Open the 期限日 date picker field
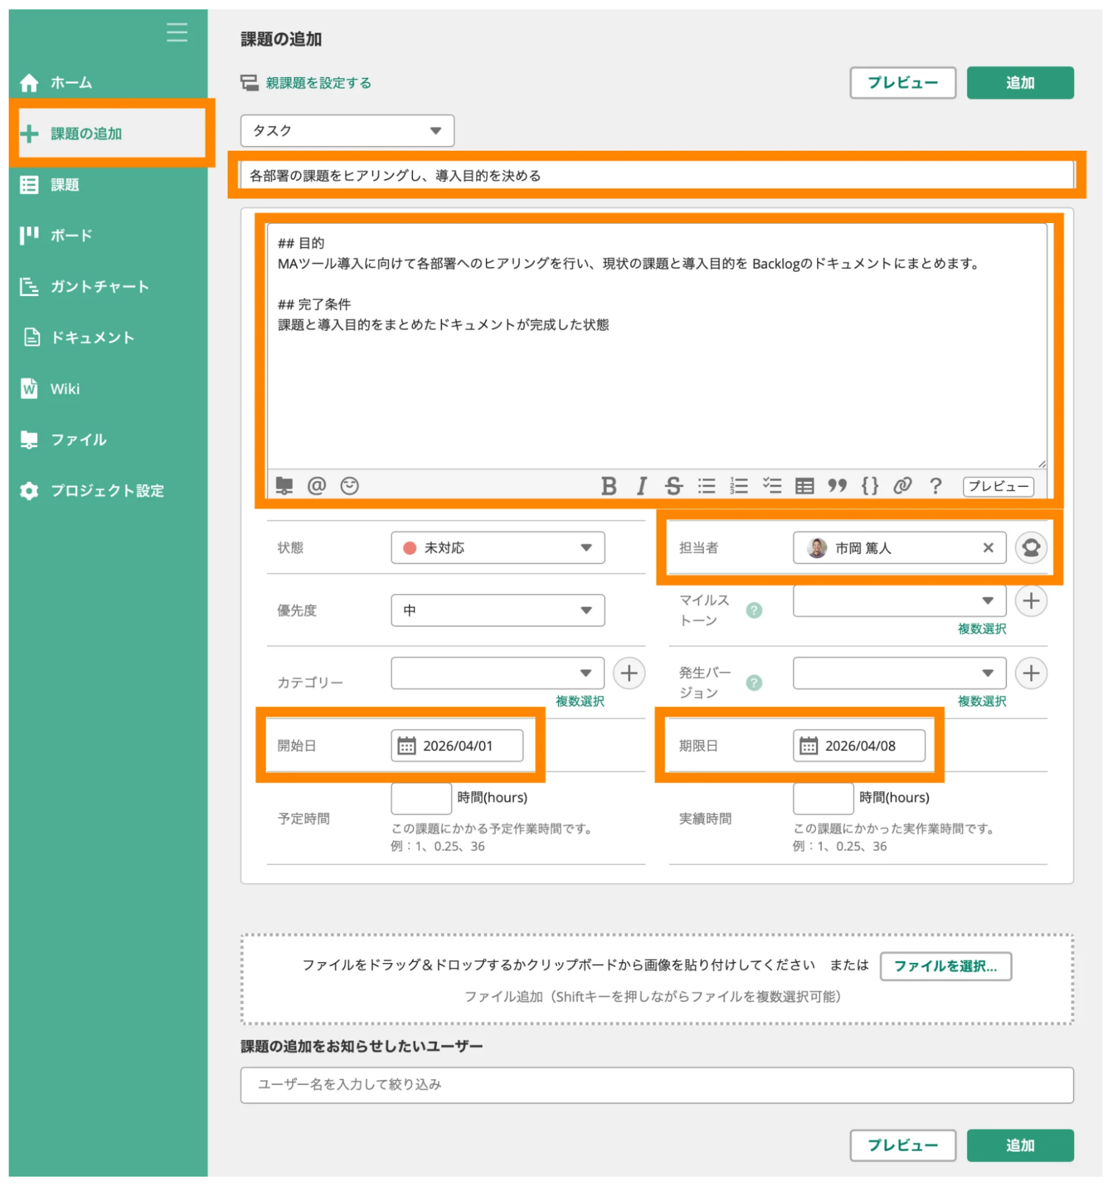 (x=859, y=746)
